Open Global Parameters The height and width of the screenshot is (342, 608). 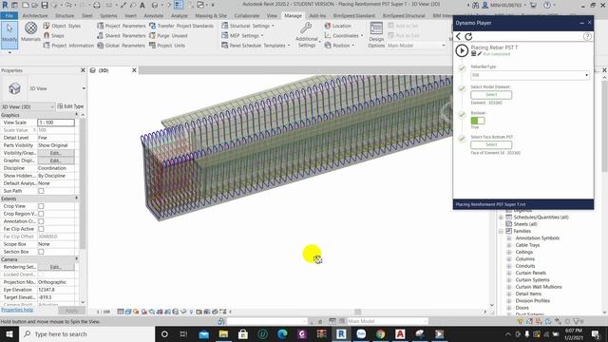tap(122, 46)
